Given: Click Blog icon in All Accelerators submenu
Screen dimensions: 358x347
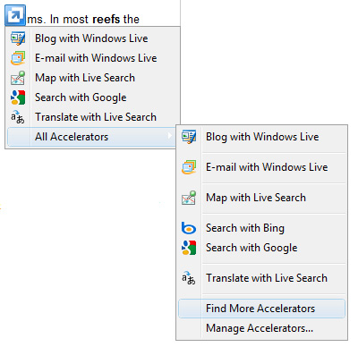Looking at the screenshot, I should click(x=189, y=137).
